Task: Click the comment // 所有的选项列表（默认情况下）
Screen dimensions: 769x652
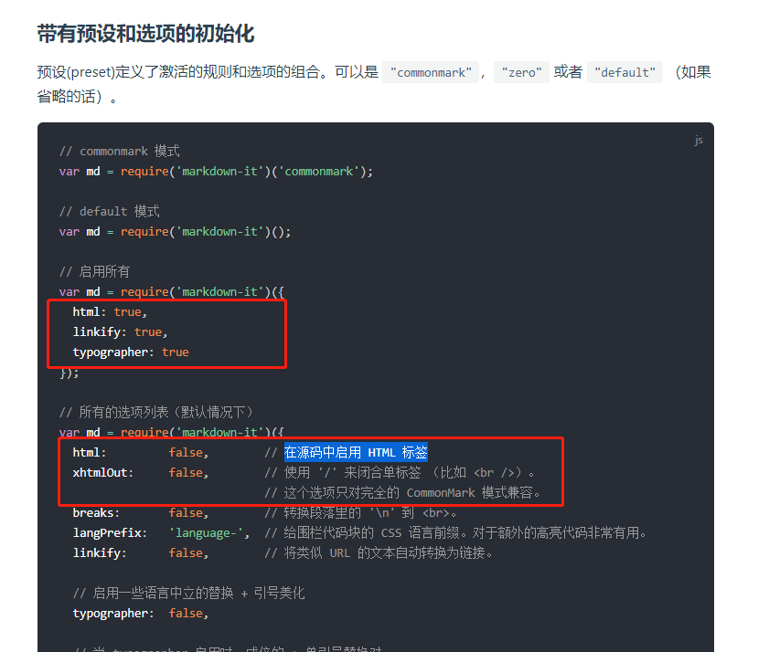Action: (156, 412)
